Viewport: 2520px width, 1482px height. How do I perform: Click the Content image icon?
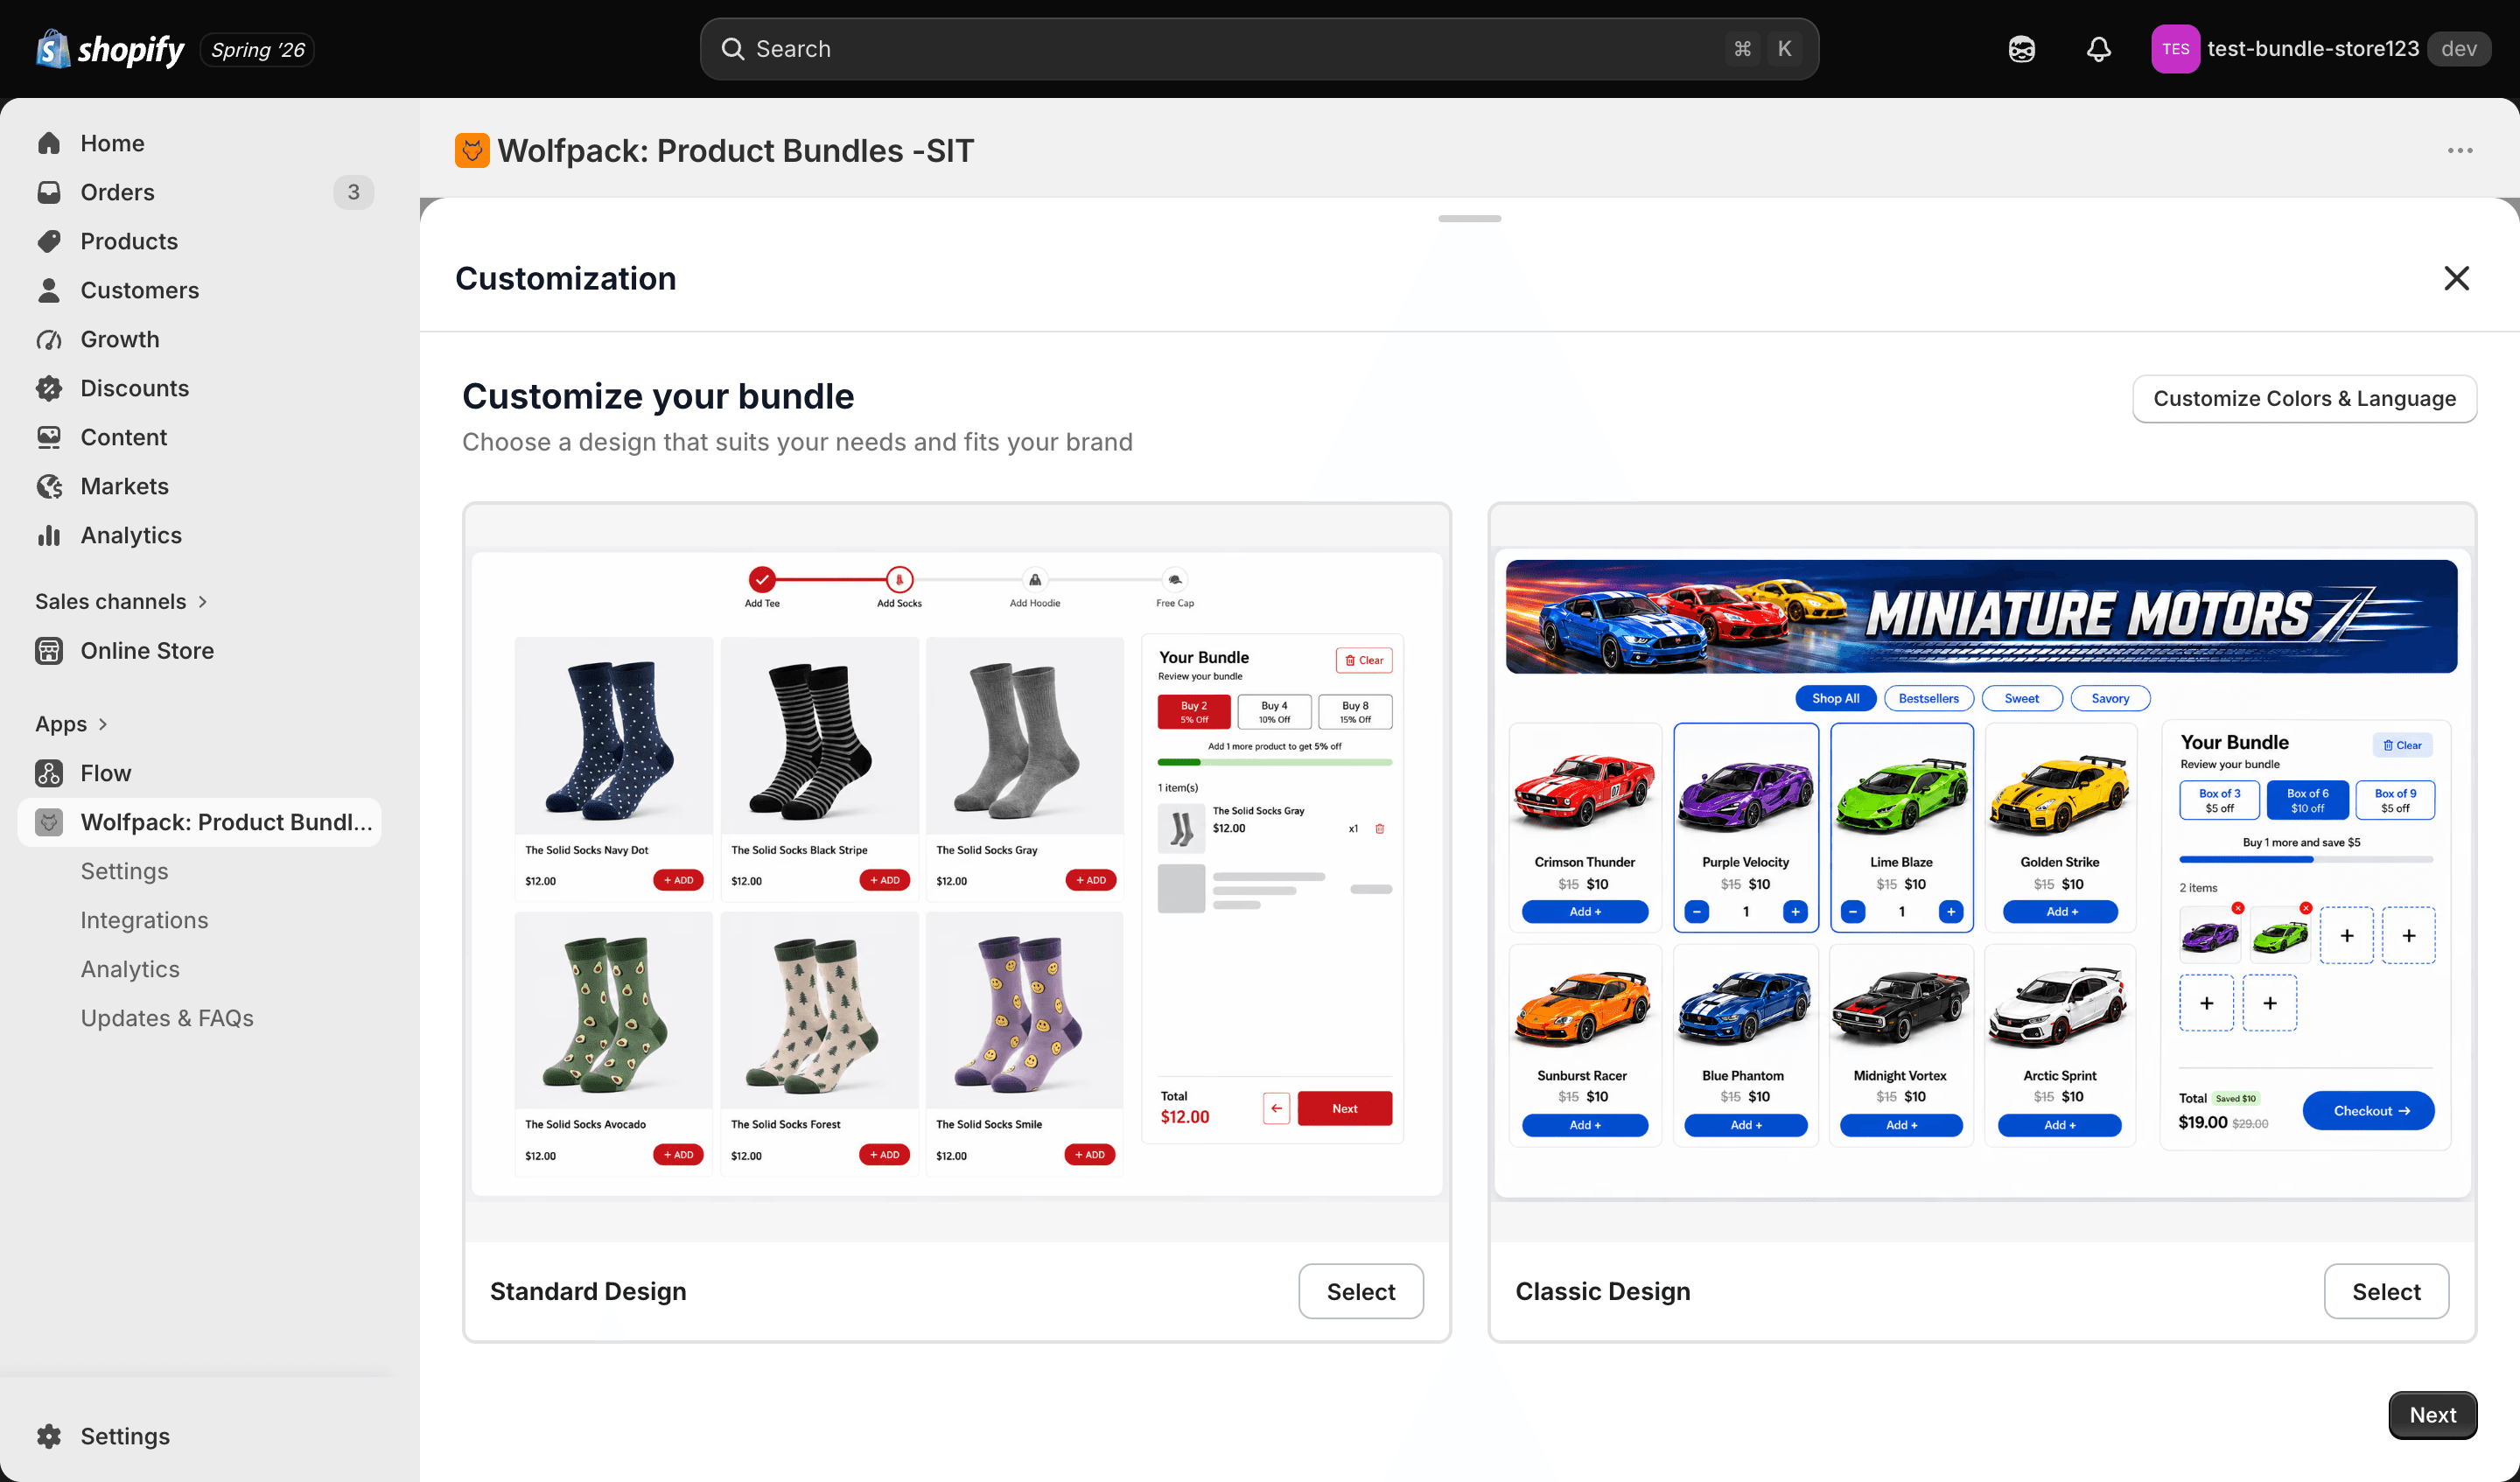click(49, 437)
